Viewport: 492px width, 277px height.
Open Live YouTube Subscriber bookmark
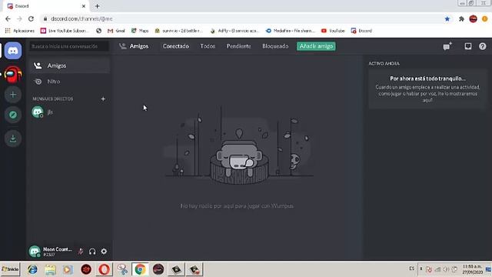click(65, 31)
